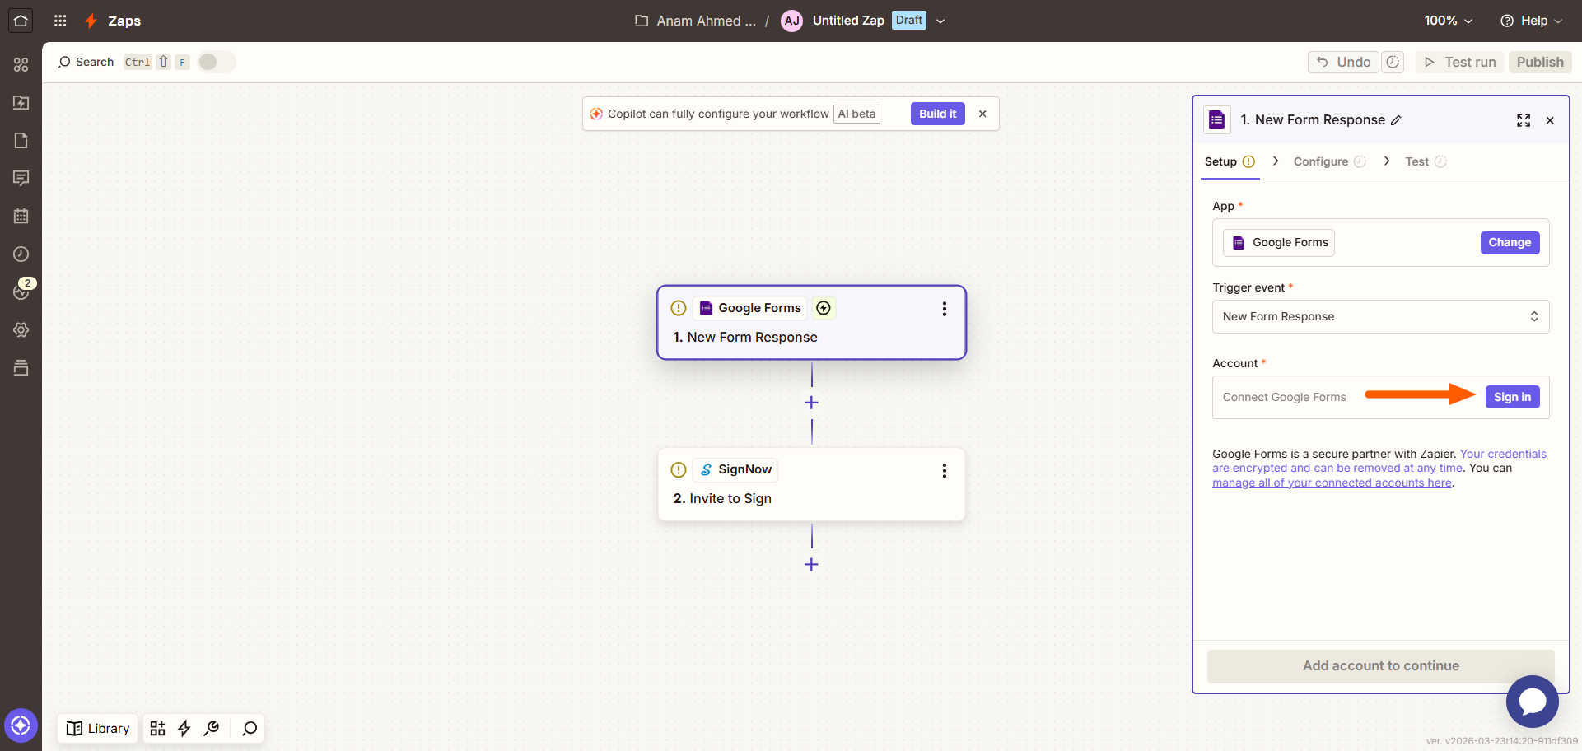Click the search magnifier in the bottom toolbar

point(248,728)
